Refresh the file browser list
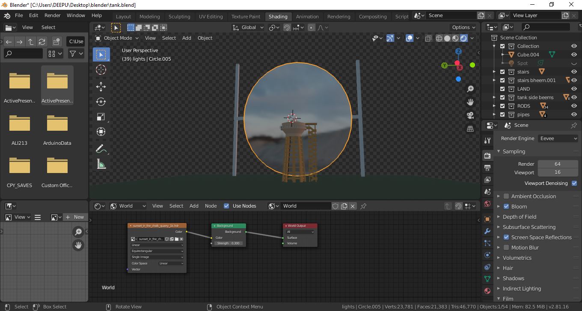The image size is (582, 311). [42, 41]
